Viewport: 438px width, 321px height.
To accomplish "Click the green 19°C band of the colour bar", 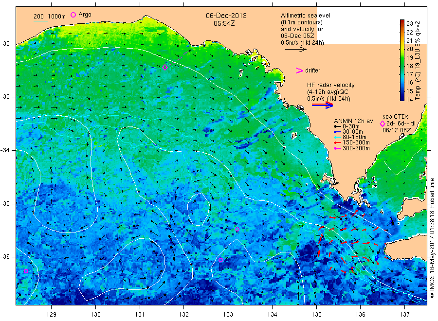I will 402,57.
